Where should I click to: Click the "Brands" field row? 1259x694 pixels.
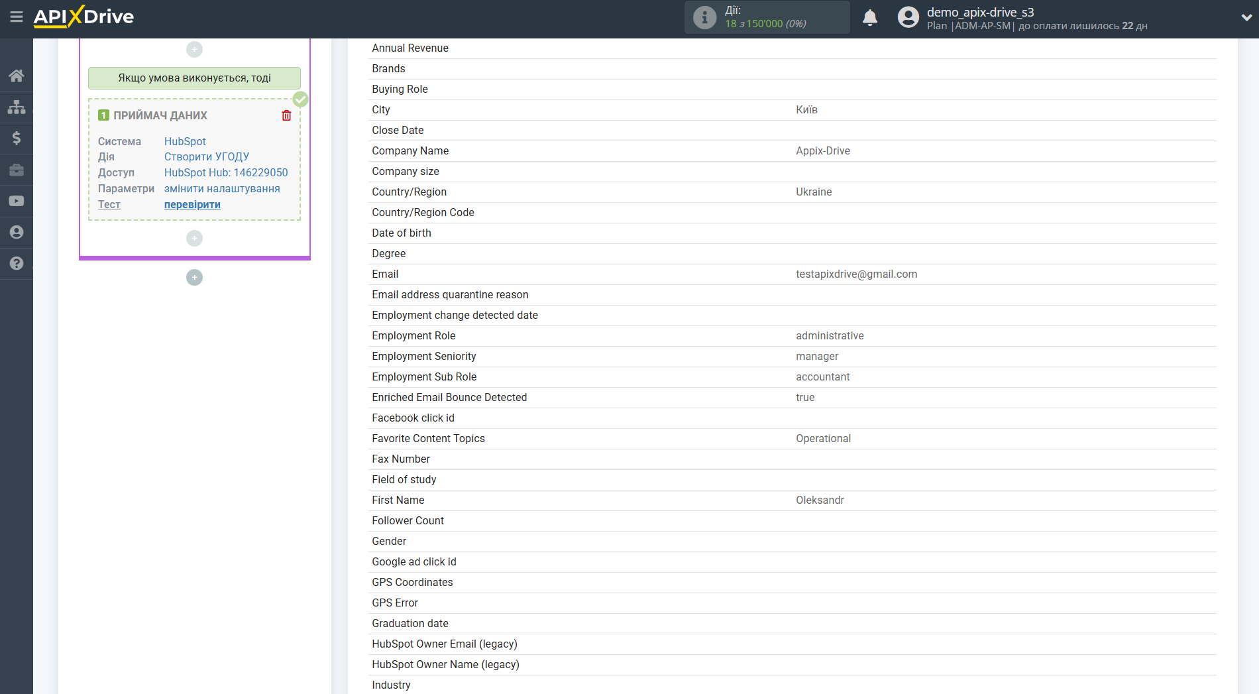pos(793,68)
